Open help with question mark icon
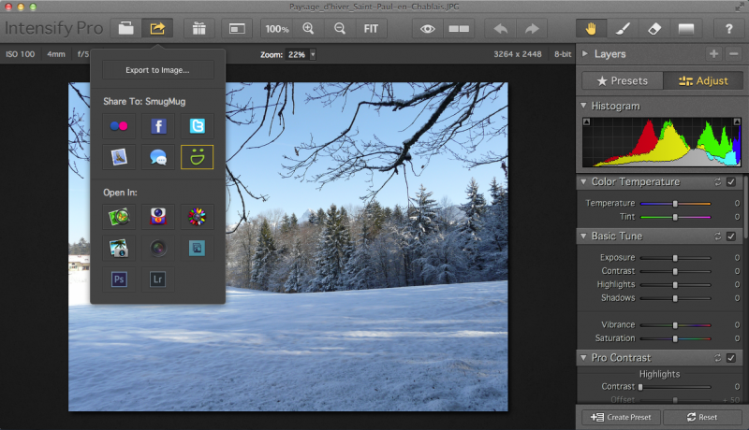 (x=728, y=29)
